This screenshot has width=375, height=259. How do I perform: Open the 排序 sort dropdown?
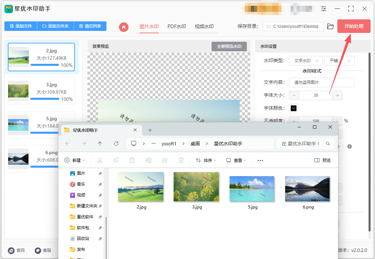[206, 160]
